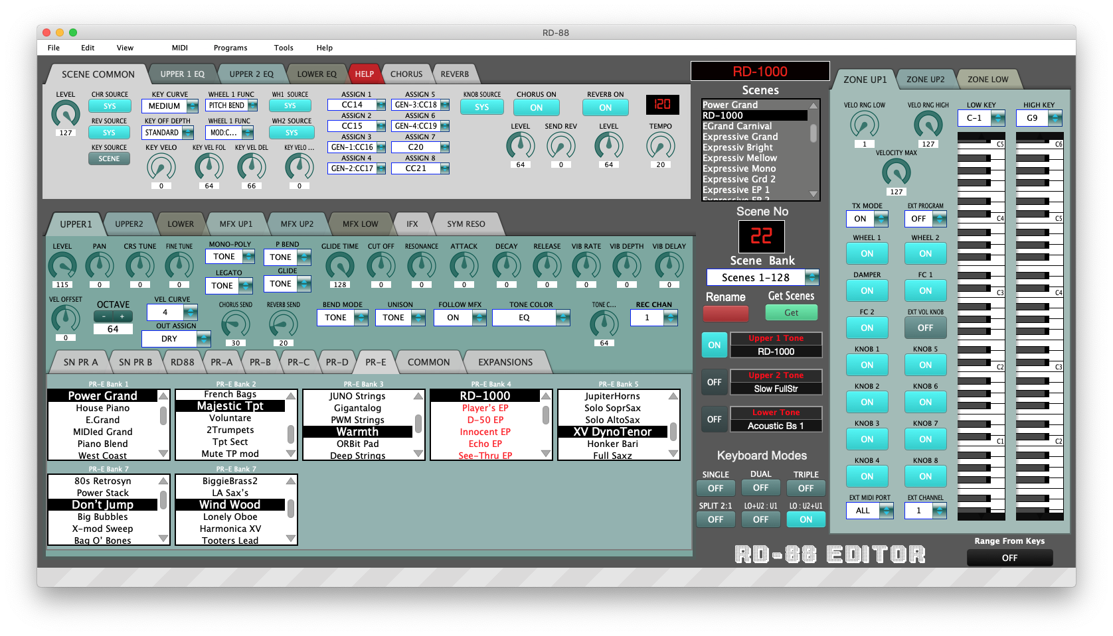Toggle the KNOB 8 zone switch

(925, 476)
